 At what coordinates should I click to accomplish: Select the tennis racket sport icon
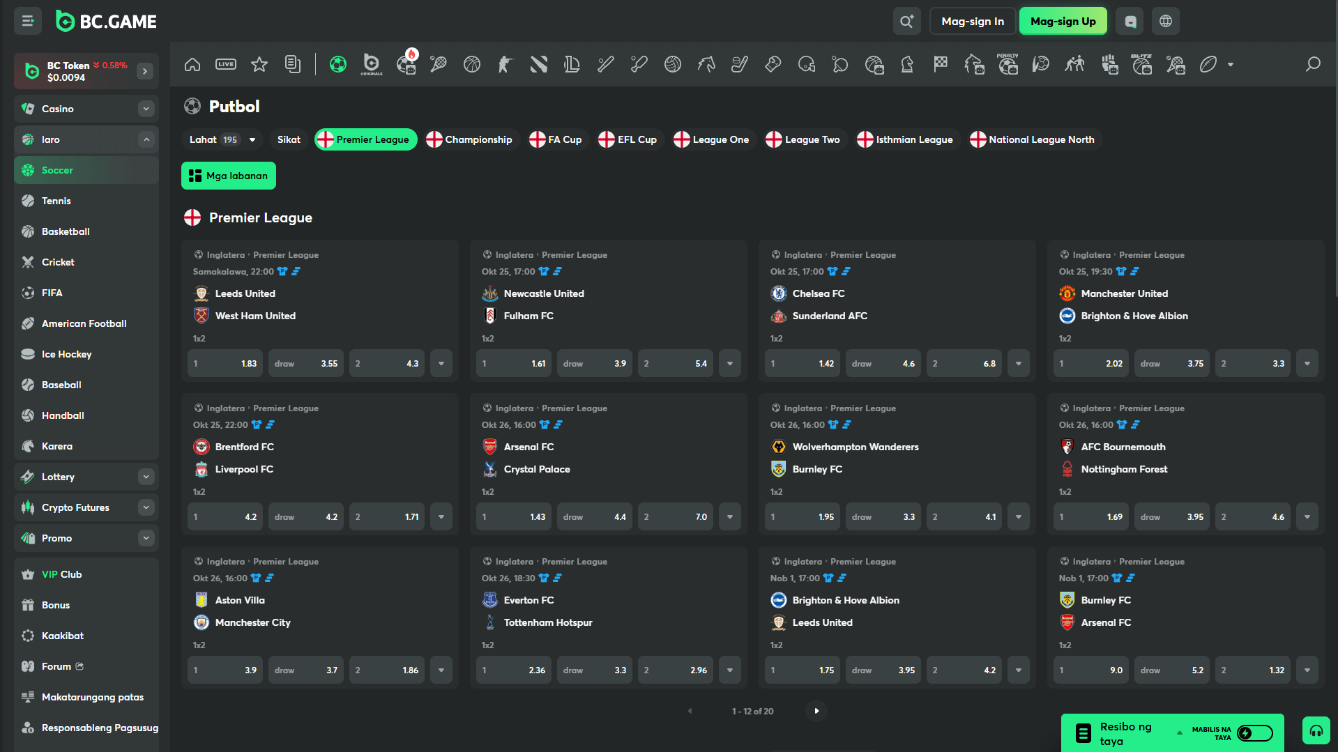click(x=439, y=65)
